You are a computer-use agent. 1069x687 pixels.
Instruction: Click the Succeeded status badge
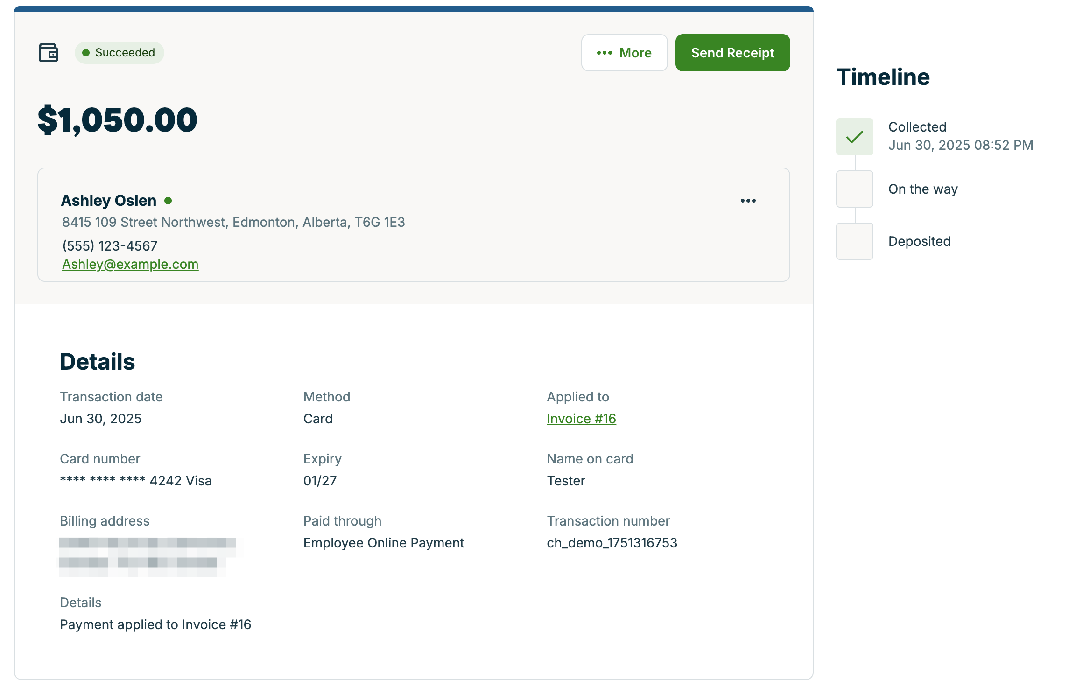point(120,53)
